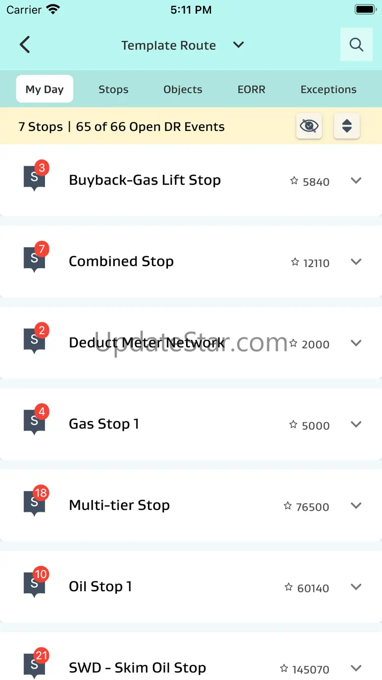Click the star next to 60140

coord(289,587)
